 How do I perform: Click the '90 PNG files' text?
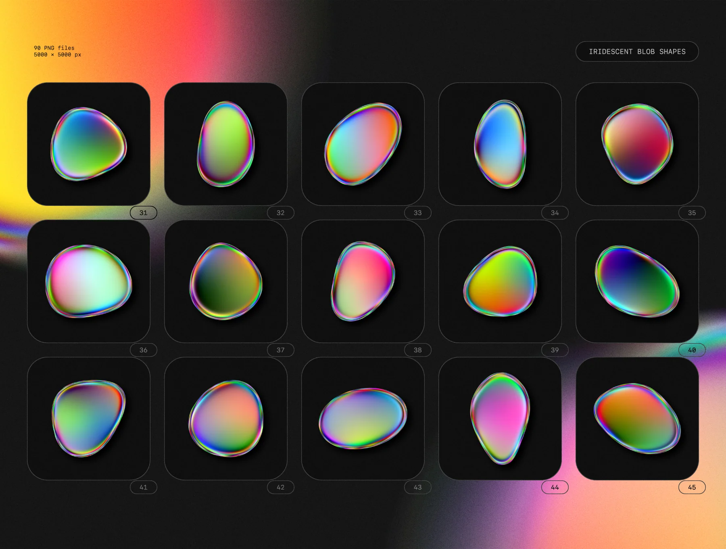tap(54, 48)
